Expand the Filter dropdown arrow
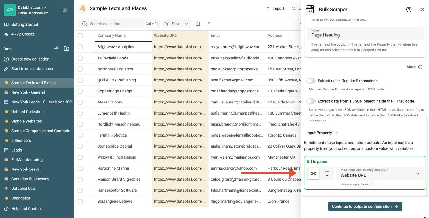The width and height of the screenshot is (429, 218). 186,24
